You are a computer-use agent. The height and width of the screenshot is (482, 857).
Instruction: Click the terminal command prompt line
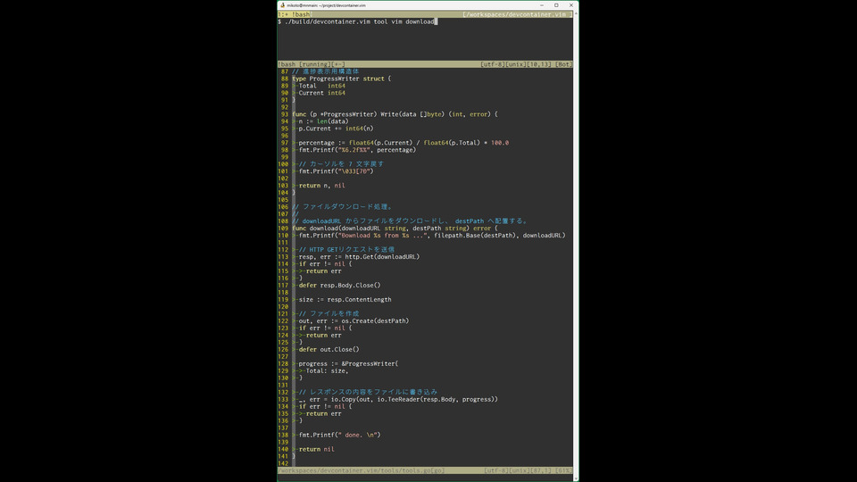(357, 21)
